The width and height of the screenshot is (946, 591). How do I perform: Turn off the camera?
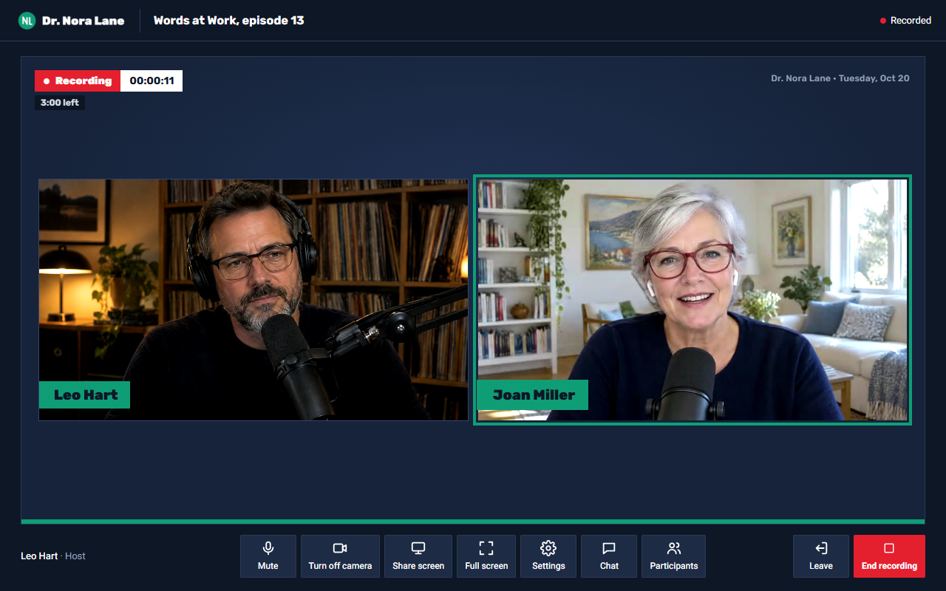[340, 556]
